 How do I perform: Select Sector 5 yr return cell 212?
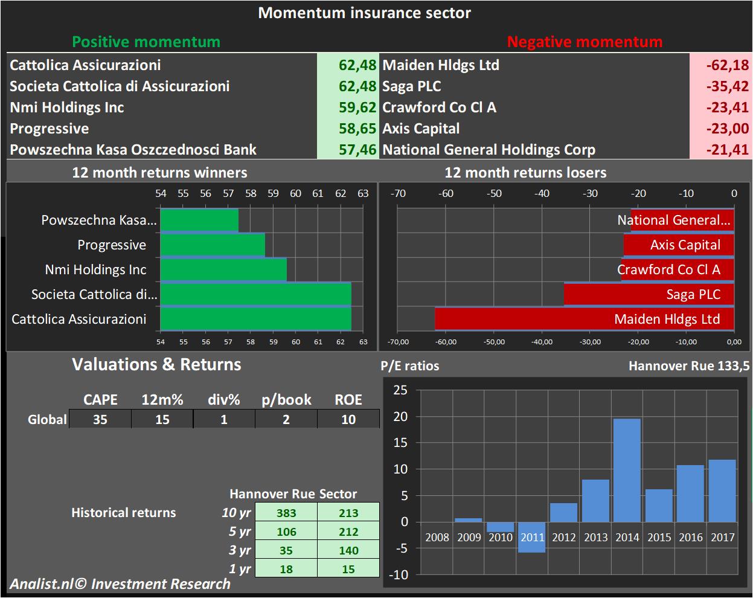pos(348,532)
